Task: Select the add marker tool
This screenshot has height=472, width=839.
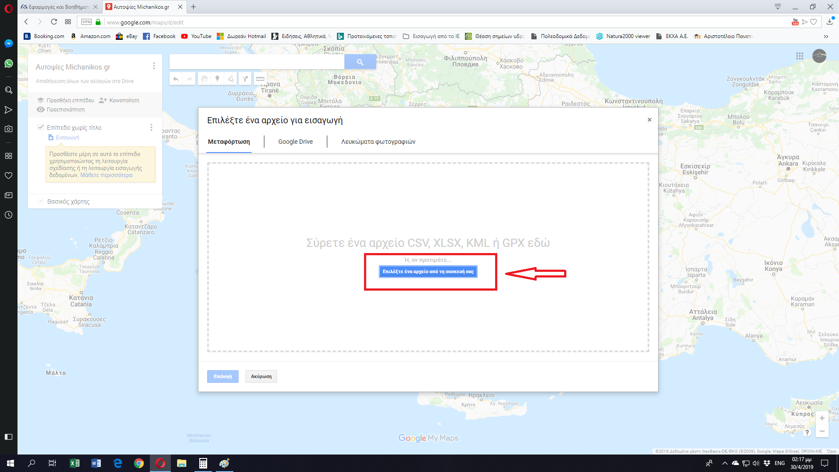Action: click(x=217, y=79)
